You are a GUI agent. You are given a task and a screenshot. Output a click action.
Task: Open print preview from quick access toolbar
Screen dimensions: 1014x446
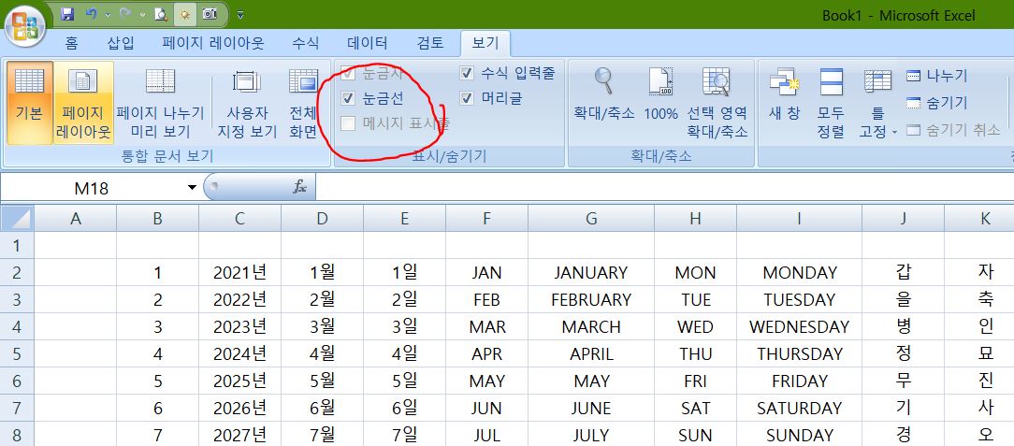(161, 14)
